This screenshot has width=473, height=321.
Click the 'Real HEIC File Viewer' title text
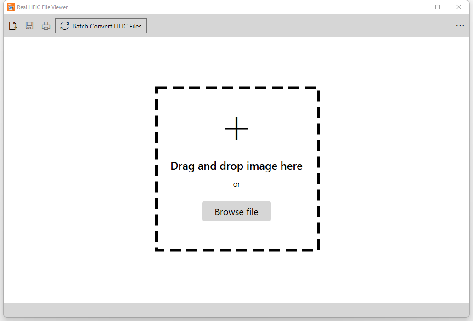coord(41,7)
